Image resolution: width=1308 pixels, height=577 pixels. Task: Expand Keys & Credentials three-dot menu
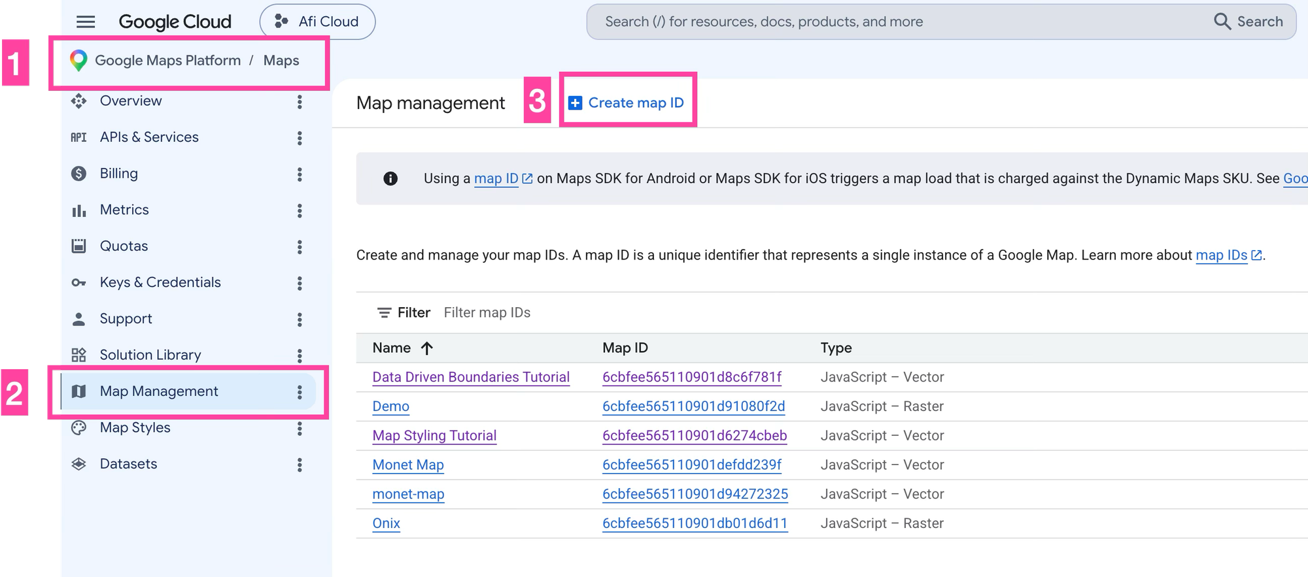point(300,283)
